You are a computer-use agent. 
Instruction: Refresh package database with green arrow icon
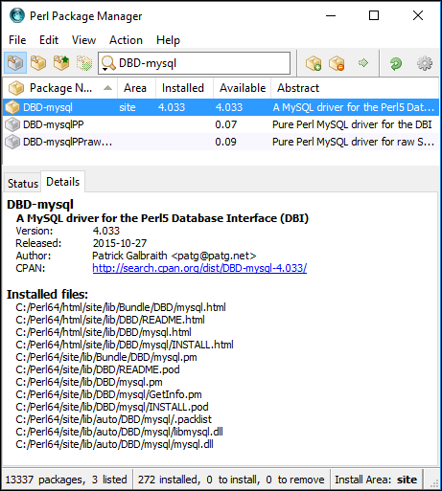(x=396, y=63)
